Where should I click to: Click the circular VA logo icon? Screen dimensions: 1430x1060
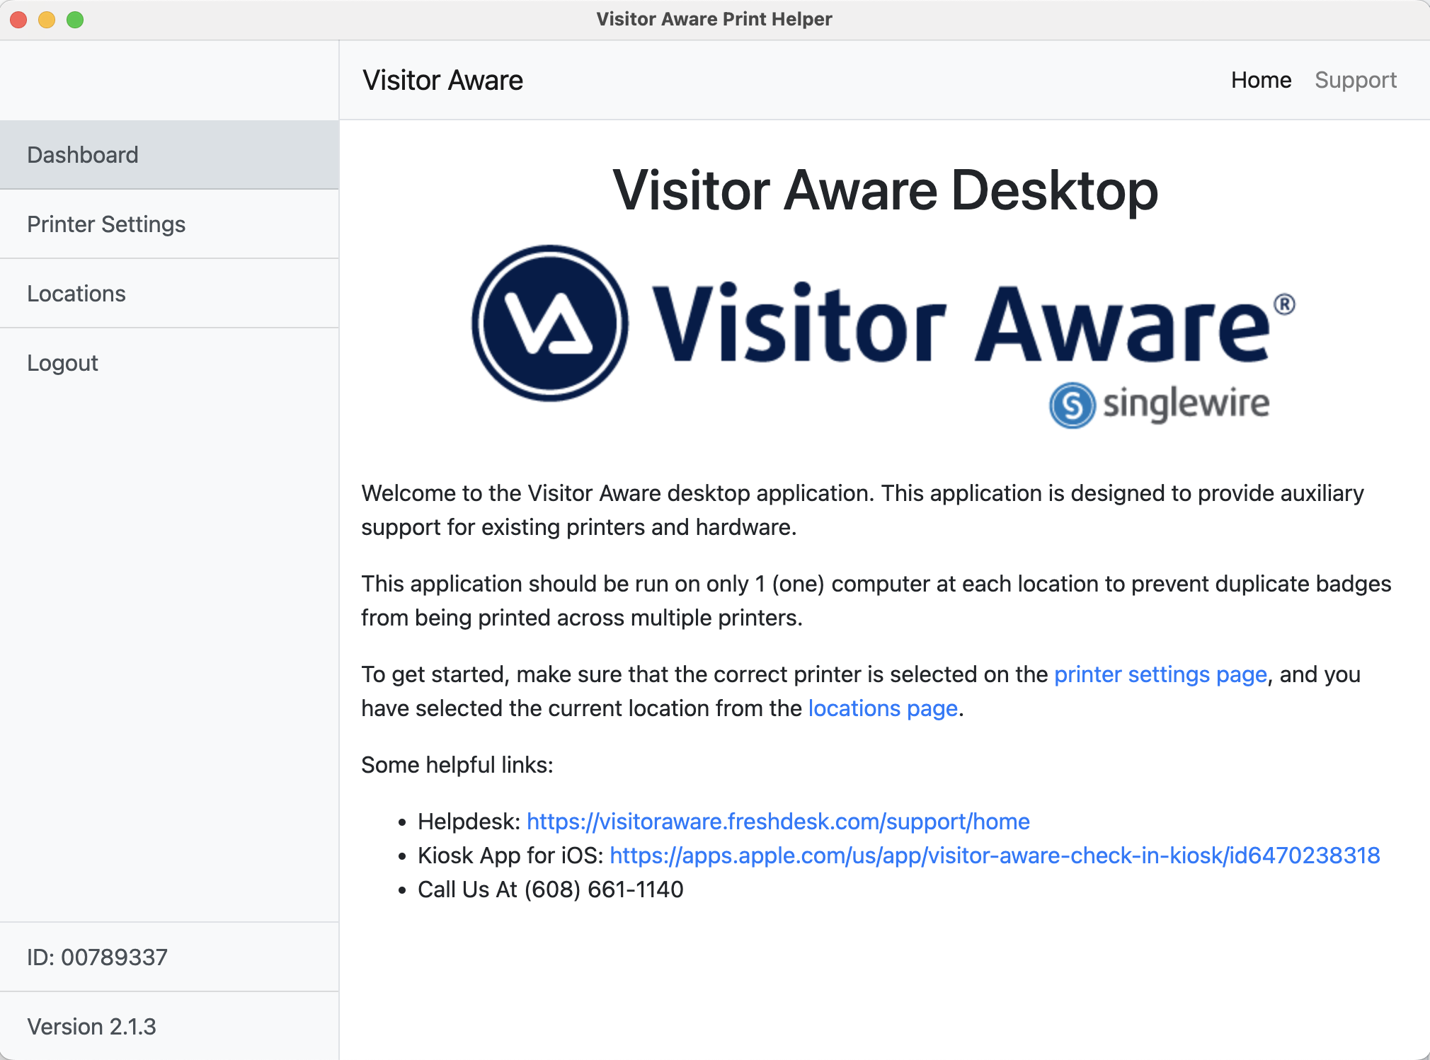tap(550, 323)
